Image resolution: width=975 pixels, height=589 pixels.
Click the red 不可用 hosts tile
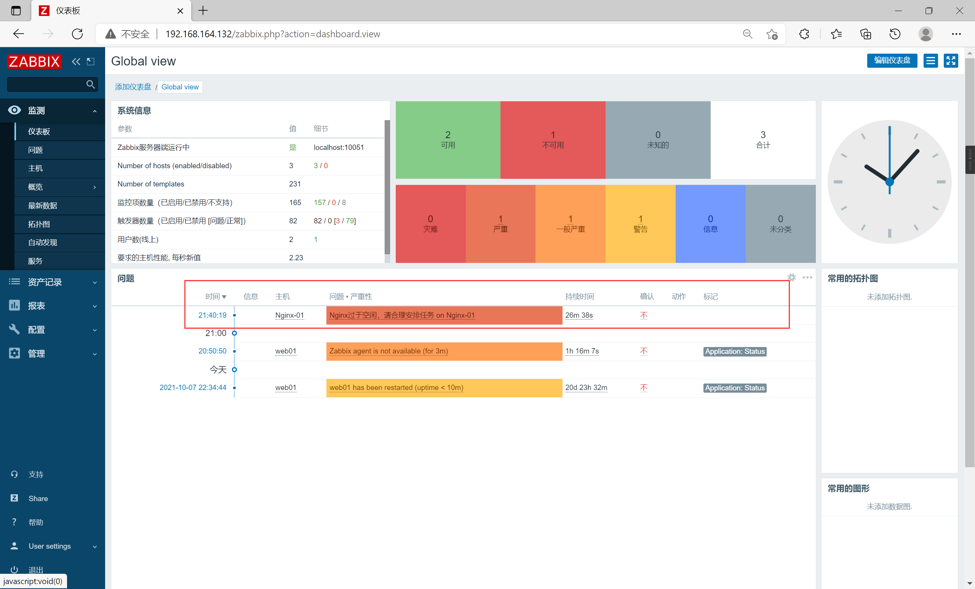click(x=552, y=140)
